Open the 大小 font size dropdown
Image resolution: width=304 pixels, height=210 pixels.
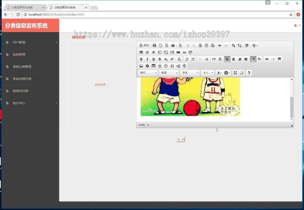coord(208,73)
